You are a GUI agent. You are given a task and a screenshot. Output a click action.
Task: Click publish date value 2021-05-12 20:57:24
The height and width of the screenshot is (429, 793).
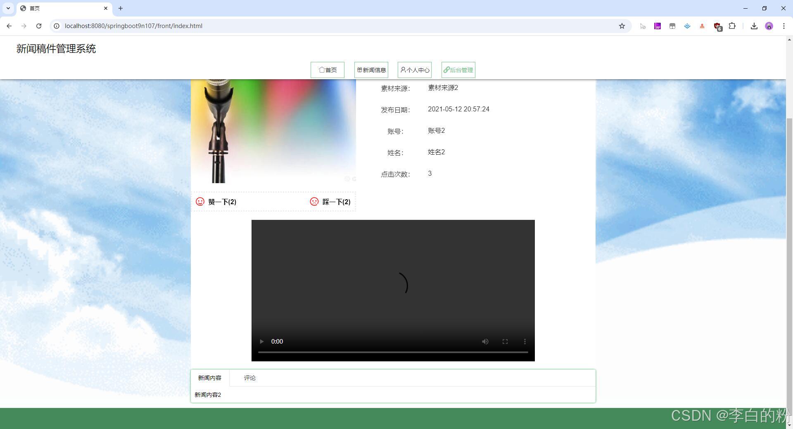458,109
